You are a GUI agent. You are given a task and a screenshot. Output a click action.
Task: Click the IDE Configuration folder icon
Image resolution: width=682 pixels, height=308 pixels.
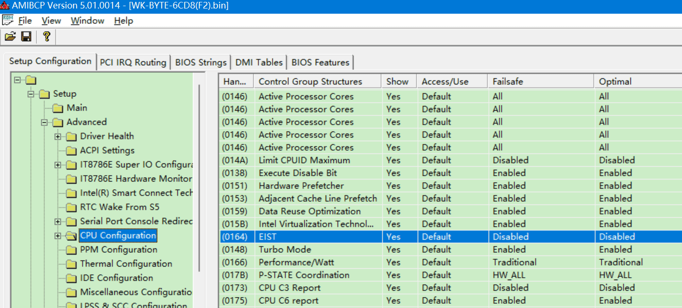click(71, 278)
